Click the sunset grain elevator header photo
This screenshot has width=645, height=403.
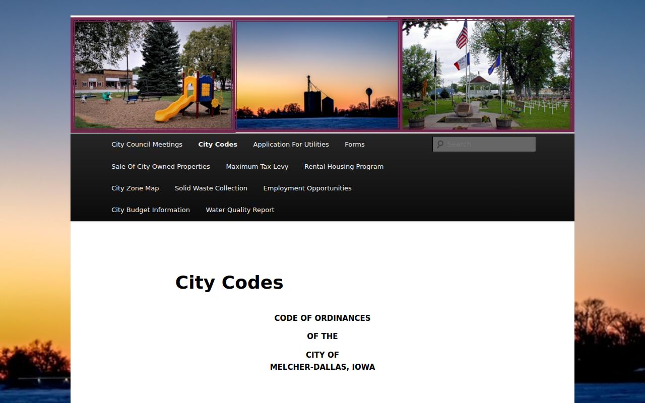click(317, 75)
